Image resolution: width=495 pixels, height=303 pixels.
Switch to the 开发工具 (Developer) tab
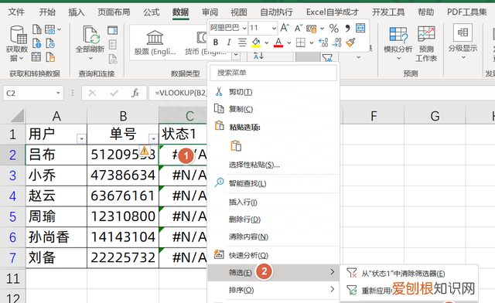click(388, 12)
